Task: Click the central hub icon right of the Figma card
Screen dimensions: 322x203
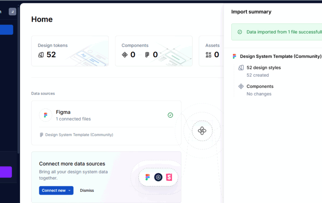Action: click(x=202, y=131)
